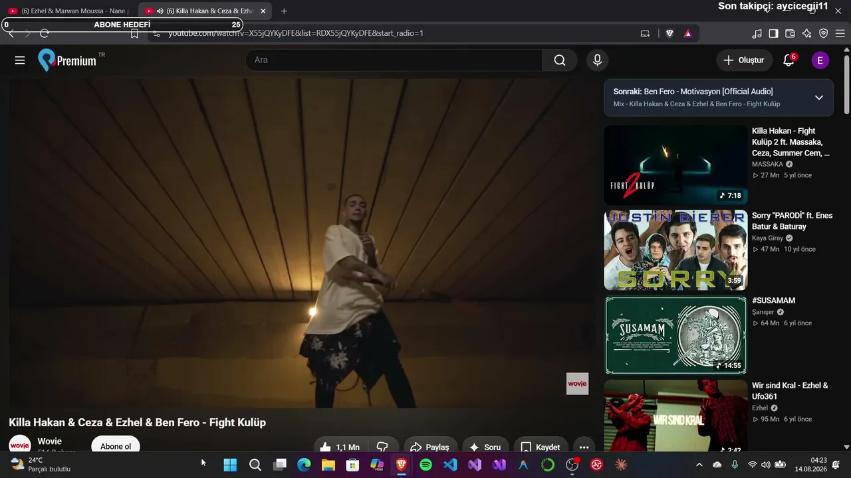851x478 pixels.
Task: Open the weather widget showing 24°C
Action: pos(41,465)
